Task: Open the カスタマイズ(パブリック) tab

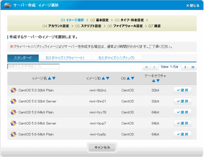Action: pyautogui.click(x=116, y=58)
